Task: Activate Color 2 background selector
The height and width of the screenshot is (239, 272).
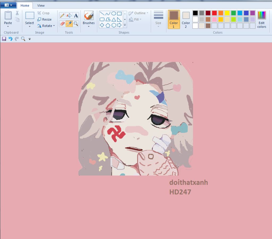Action: (186, 19)
